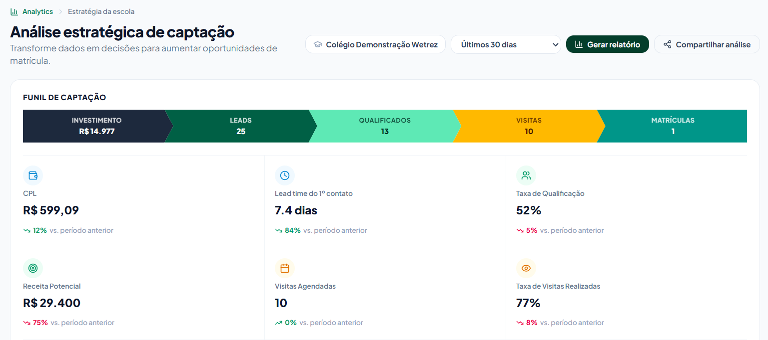Click the Receita Potencial target icon
Screen dimensions: 768x340
coord(33,268)
